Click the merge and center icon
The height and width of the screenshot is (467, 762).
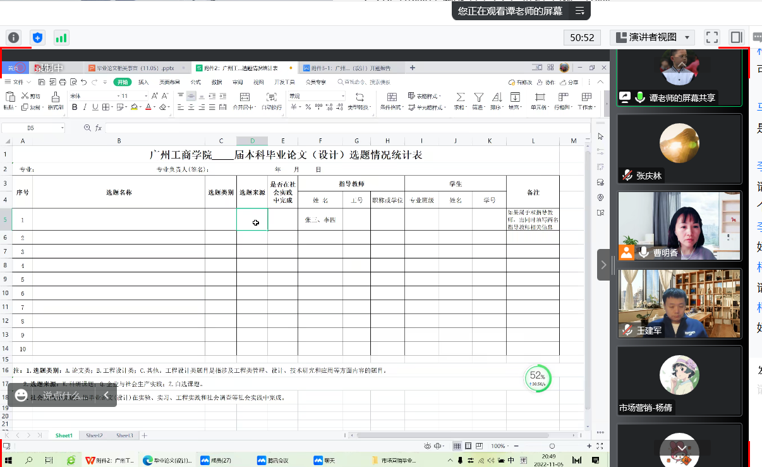pos(243,97)
